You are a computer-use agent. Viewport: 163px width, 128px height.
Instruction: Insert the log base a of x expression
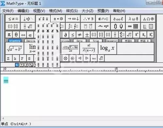107,49
